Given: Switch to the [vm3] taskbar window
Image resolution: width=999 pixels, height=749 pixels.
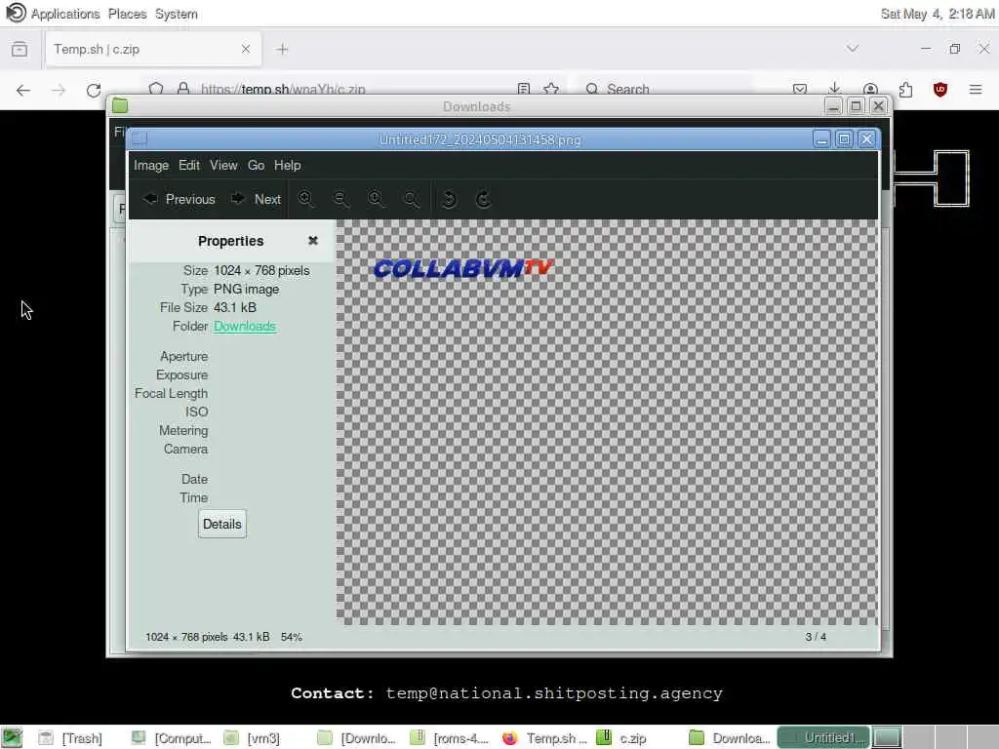Looking at the screenshot, I should pyautogui.click(x=252, y=737).
